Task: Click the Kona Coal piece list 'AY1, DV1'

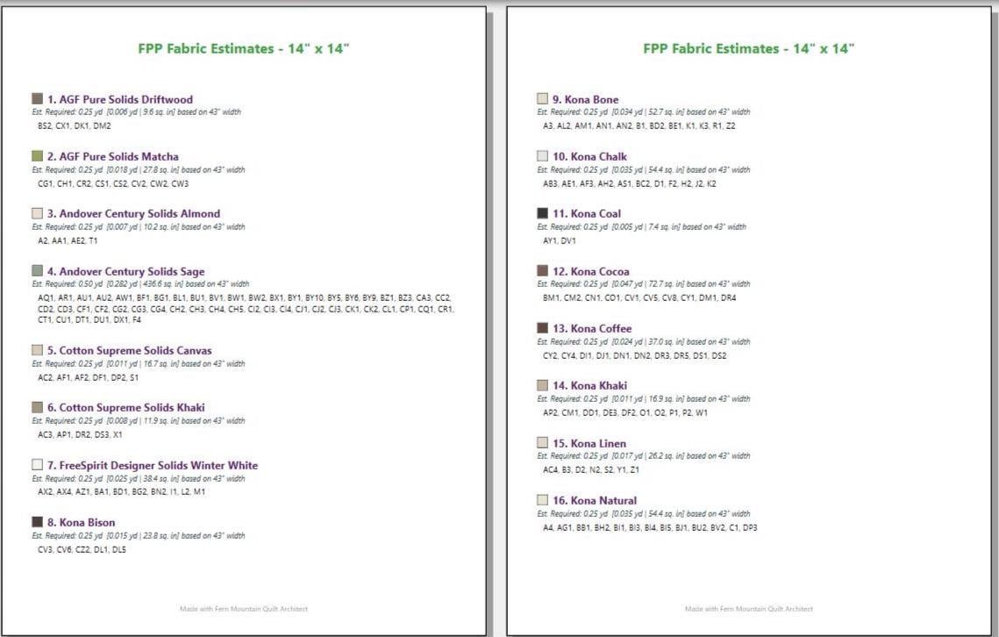Action: coord(560,241)
